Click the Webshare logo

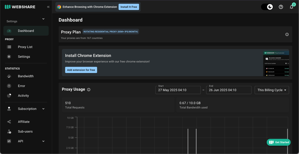coord(20,7)
